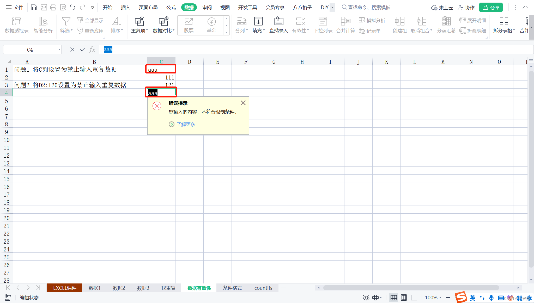Click the Print Preview icon

pyautogui.click(x=63, y=7)
